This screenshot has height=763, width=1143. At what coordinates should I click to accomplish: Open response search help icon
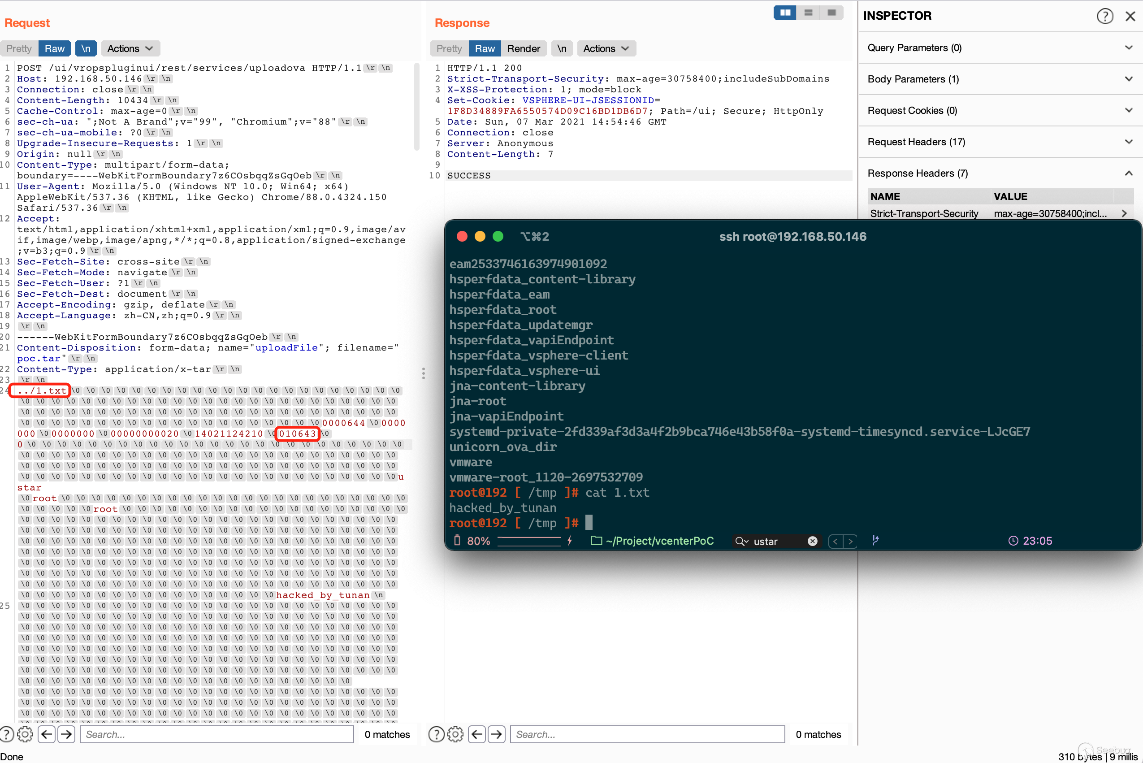point(436,734)
